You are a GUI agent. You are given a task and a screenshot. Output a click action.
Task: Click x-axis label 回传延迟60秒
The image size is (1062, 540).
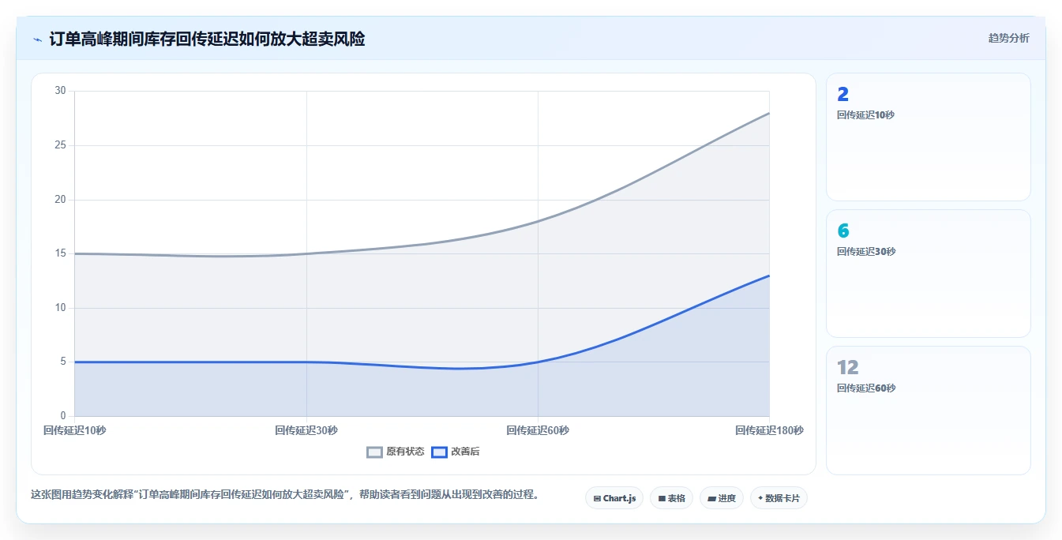point(538,430)
